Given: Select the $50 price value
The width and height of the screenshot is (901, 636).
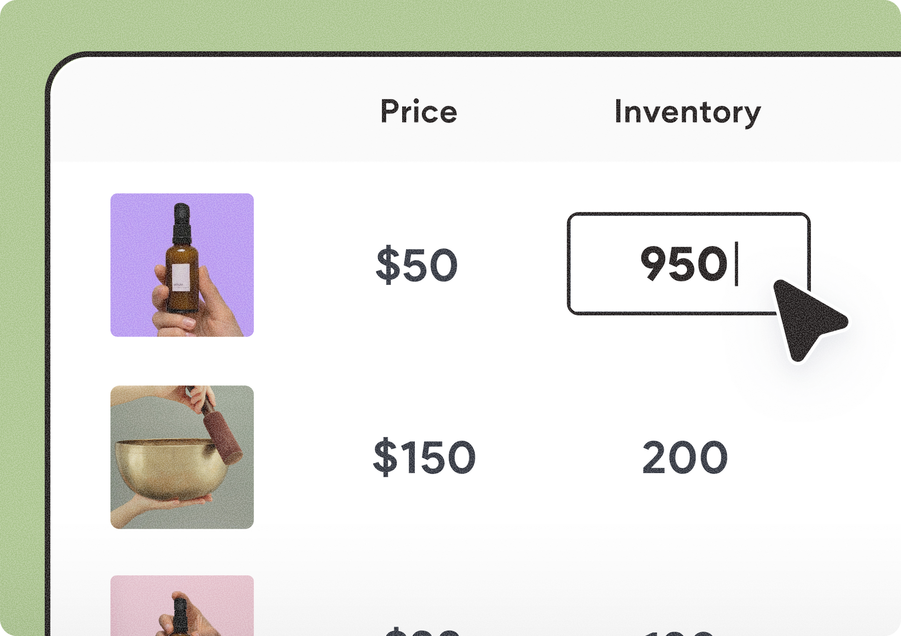Looking at the screenshot, I should (415, 265).
